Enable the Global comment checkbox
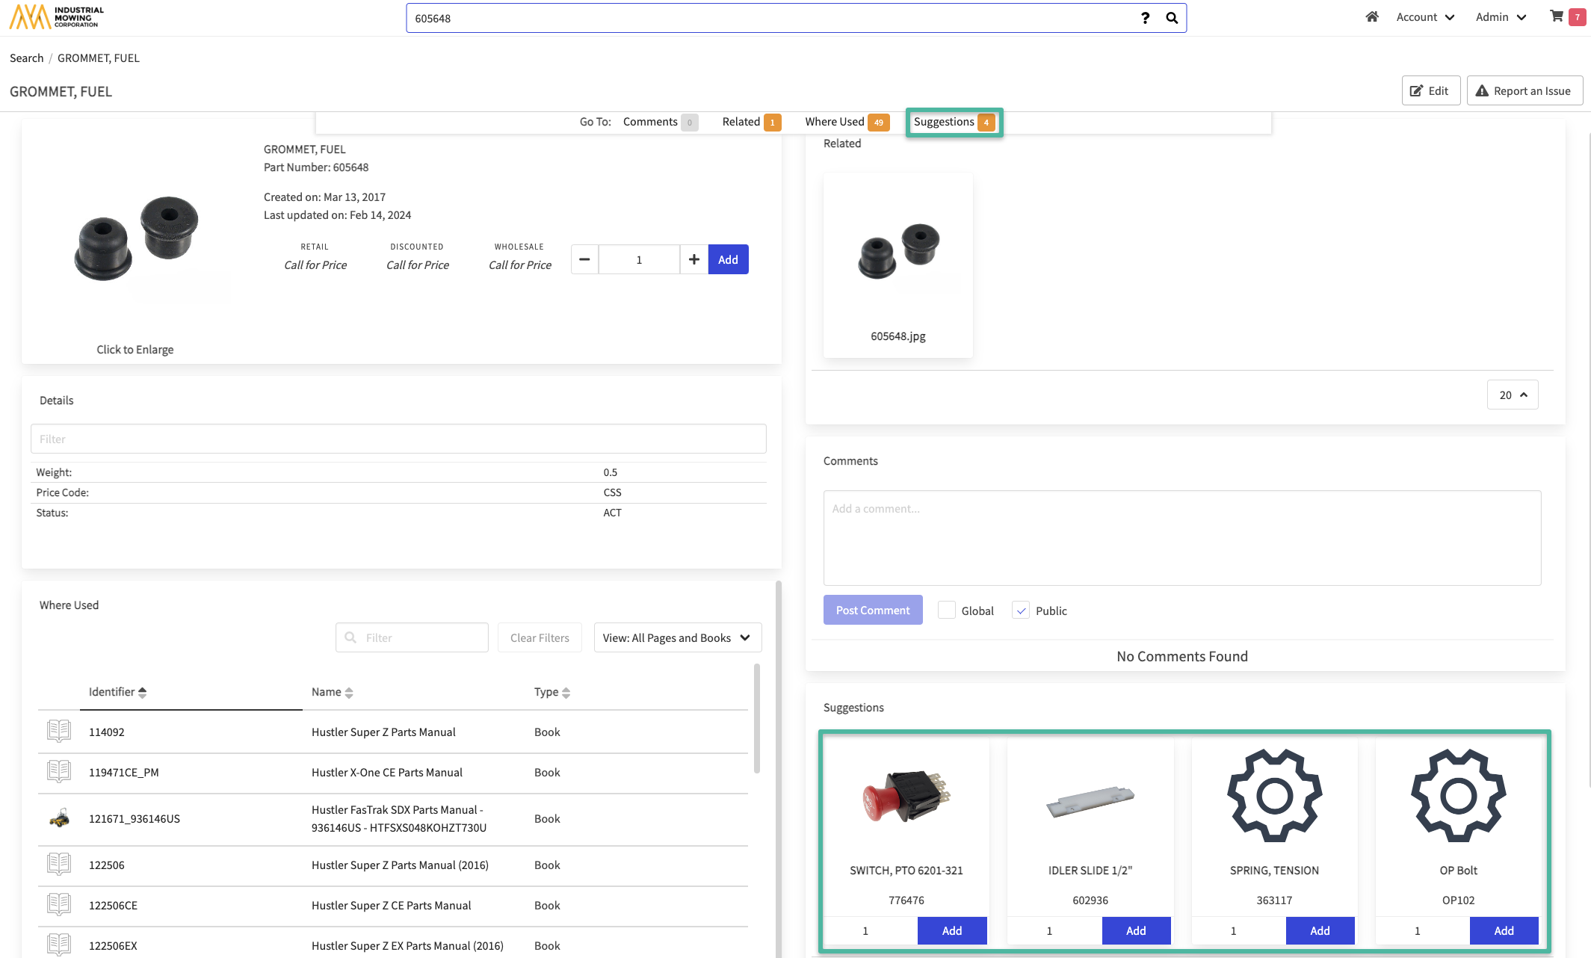Image resolution: width=1591 pixels, height=958 pixels. (x=947, y=611)
